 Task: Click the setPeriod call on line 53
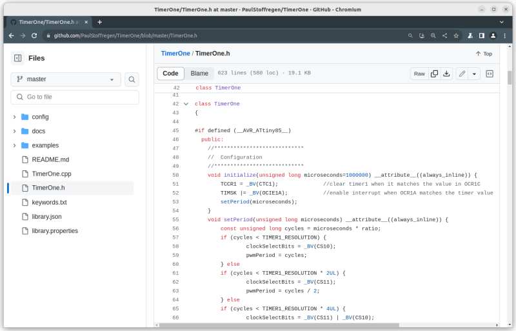click(235, 201)
